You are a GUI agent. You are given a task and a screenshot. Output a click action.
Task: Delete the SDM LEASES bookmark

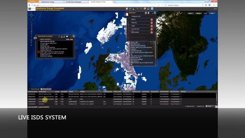tap(152, 33)
